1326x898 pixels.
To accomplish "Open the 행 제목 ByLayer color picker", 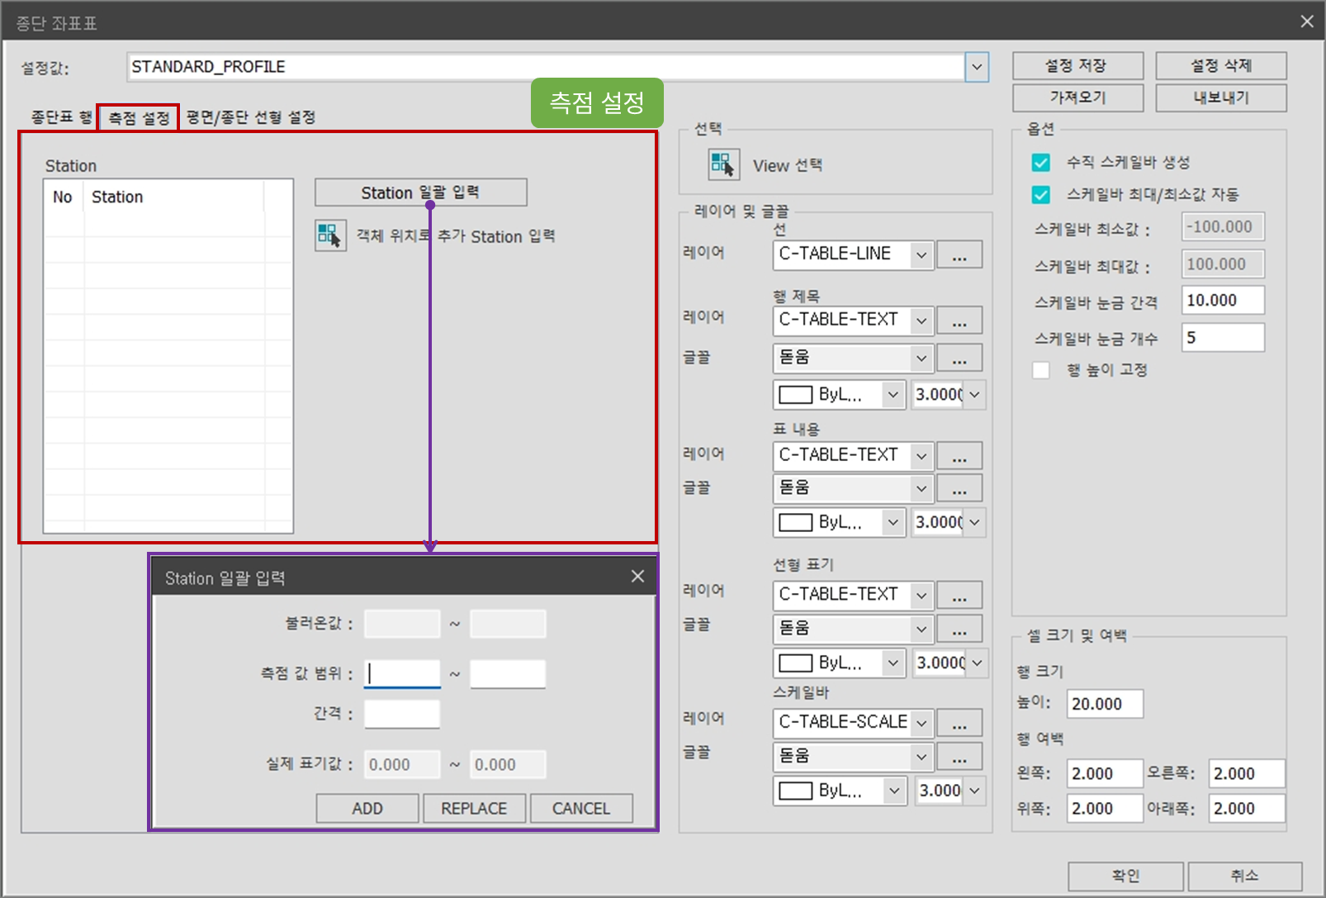I will click(840, 395).
